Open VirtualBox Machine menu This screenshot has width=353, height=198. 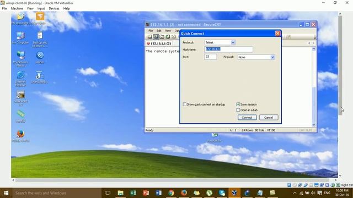coord(17,8)
